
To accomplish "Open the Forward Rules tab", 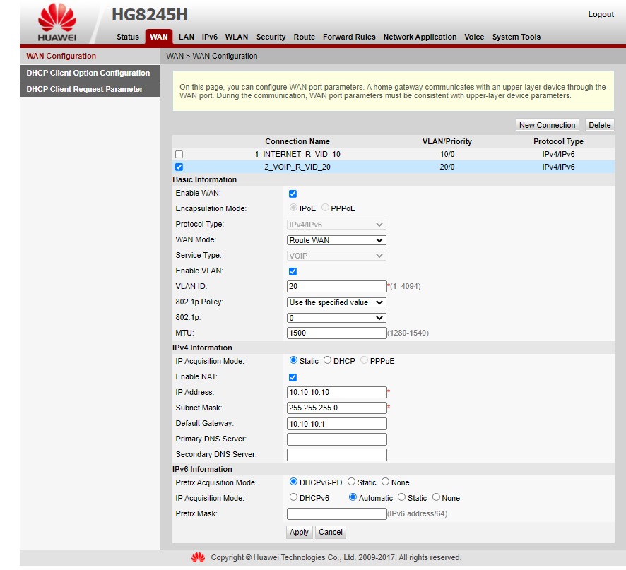I will tap(349, 37).
